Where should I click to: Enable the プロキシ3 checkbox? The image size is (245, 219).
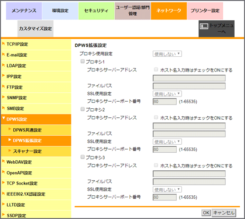tap(82, 157)
